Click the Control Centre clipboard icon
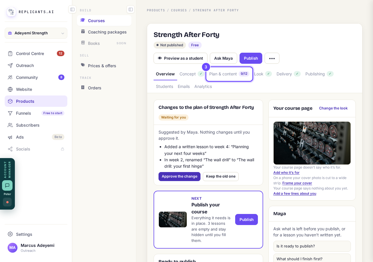Viewport: 373px width, 262px height. [x=10, y=54]
